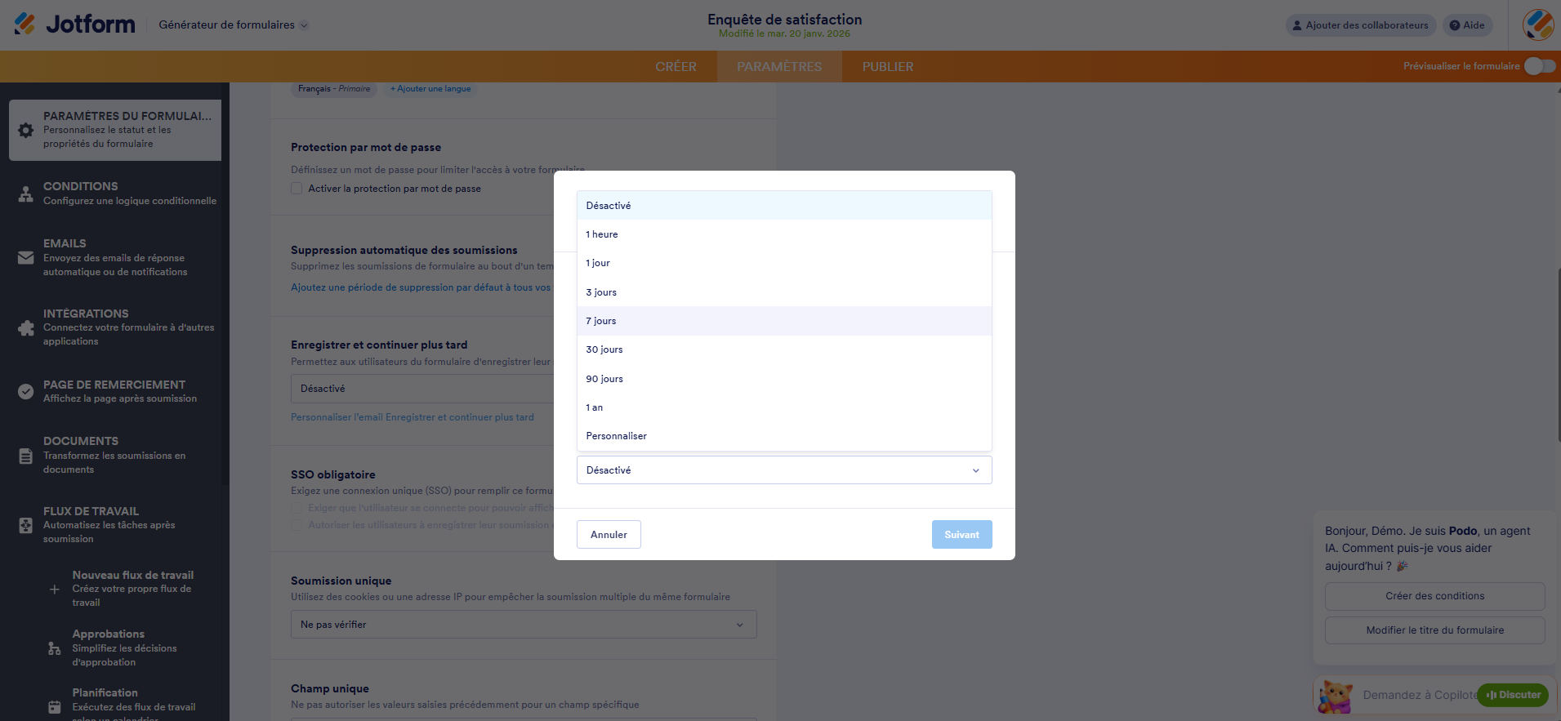Image resolution: width=1561 pixels, height=721 pixels.
Task: Select the 1 an option
Action: click(x=784, y=407)
